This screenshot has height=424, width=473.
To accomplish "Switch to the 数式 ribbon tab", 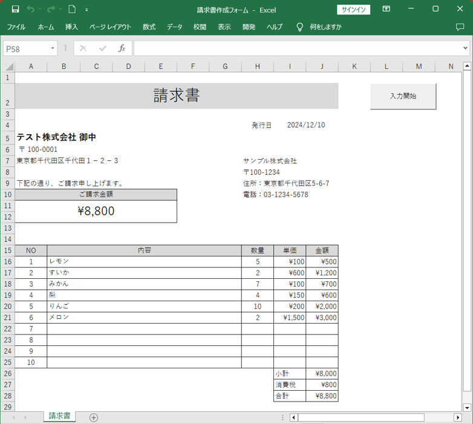I will coord(149,27).
